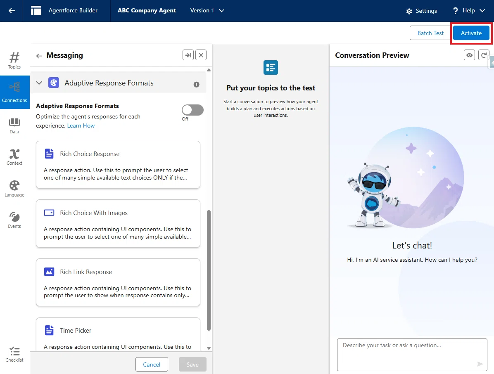Click the Rich Link Response image icon
The width and height of the screenshot is (494, 374).
[49, 271]
